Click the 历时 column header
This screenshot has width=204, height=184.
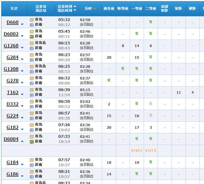pos(88,8)
